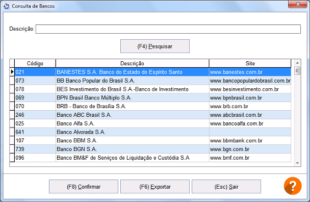Click row selector box for code 073

12,81
